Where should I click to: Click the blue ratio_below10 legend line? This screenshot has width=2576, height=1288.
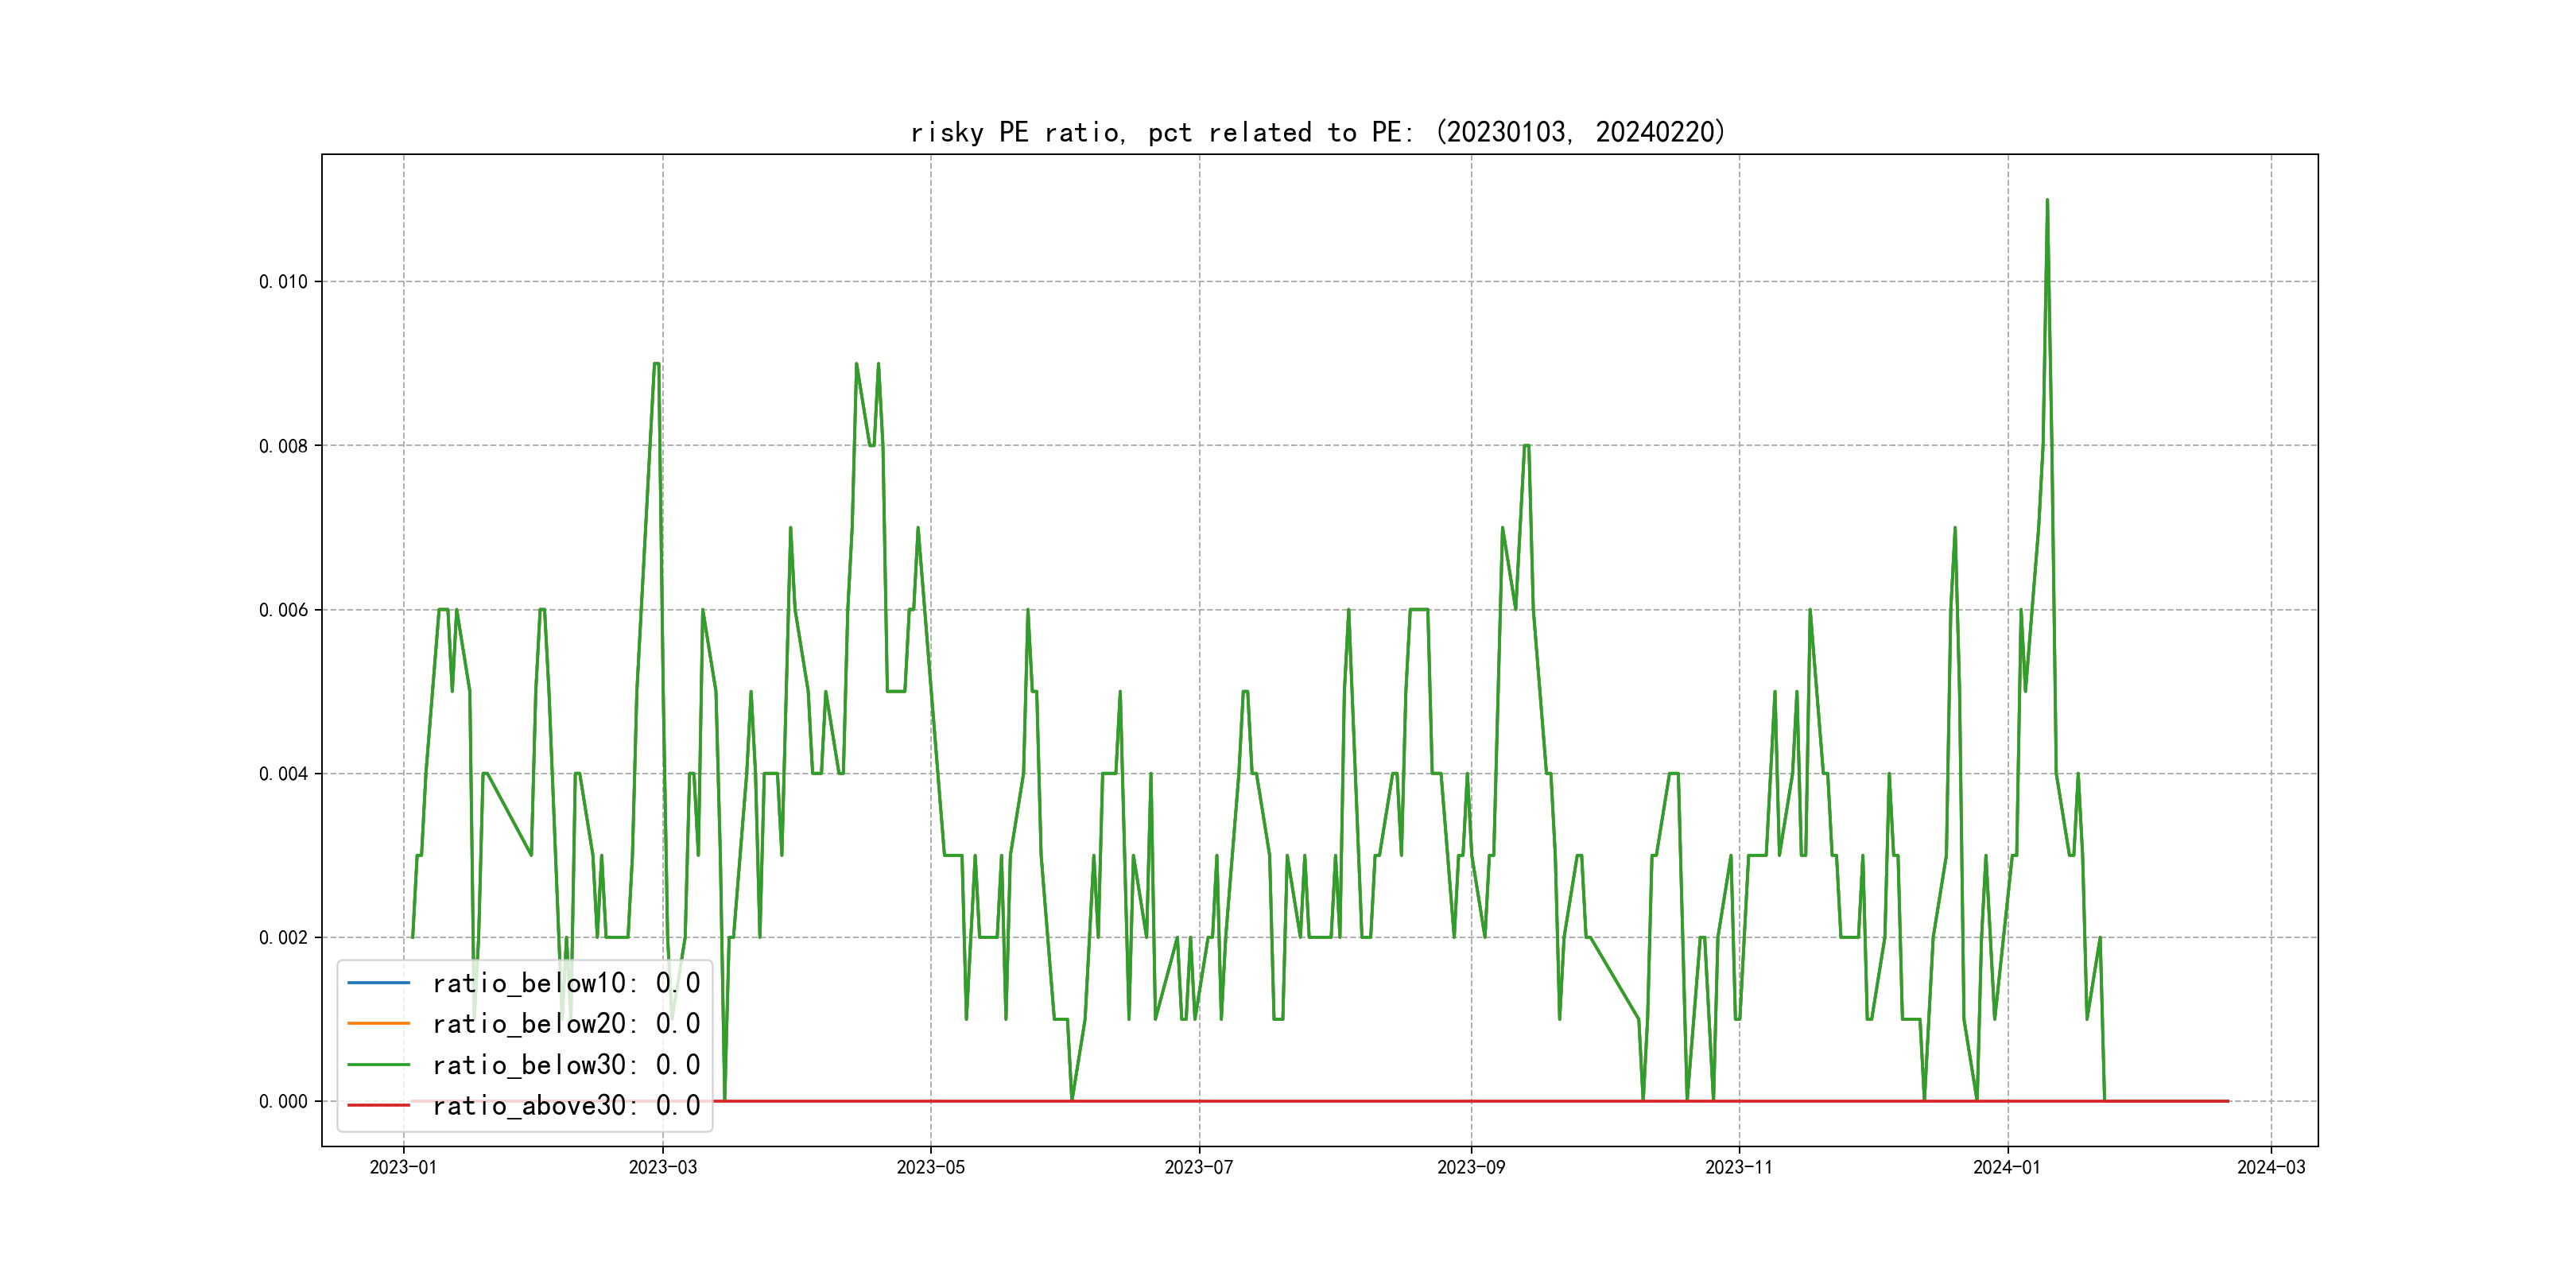point(378,983)
